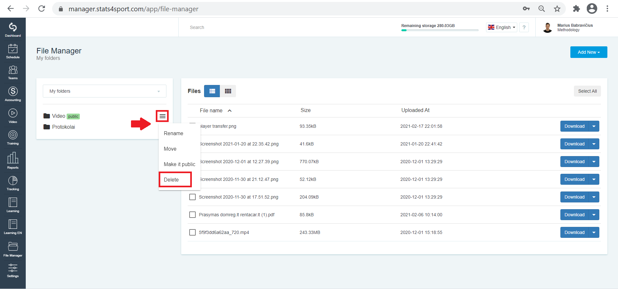Choose Make it public from menu
Image resolution: width=618 pixels, height=289 pixels.
point(179,164)
